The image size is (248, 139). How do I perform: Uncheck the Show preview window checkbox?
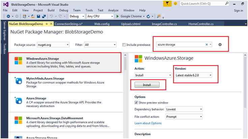point(136,103)
